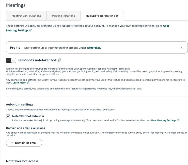
Task: Click the Hyperdoc Inc agreement sentence
Action: pos(74,89)
